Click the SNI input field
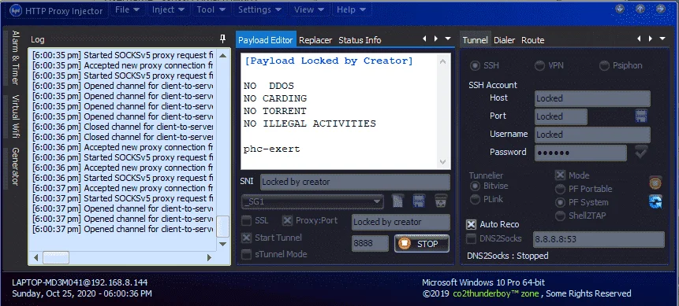This screenshot has width=679, height=306. click(355, 182)
